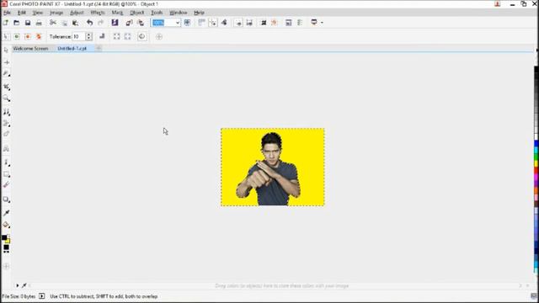Click the Tolerance value field
539x303 pixels.
78,36
